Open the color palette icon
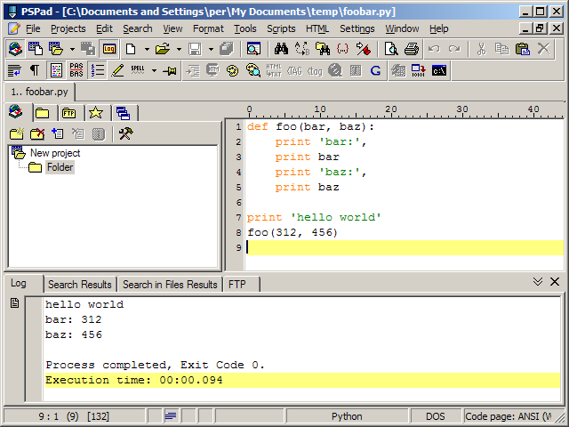 (x=232, y=70)
